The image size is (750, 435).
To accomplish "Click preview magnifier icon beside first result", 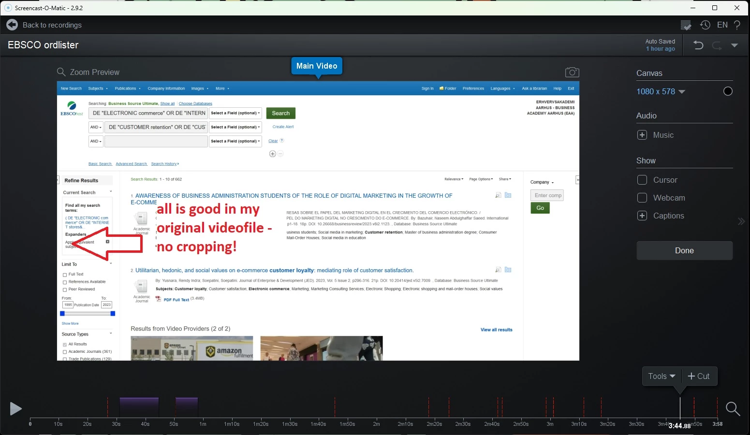I will tap(498, 195).
